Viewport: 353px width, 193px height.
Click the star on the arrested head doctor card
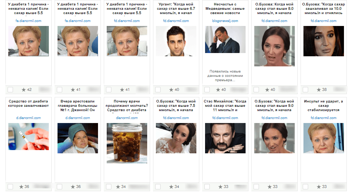pyautogui.click(x=73, y=187)
